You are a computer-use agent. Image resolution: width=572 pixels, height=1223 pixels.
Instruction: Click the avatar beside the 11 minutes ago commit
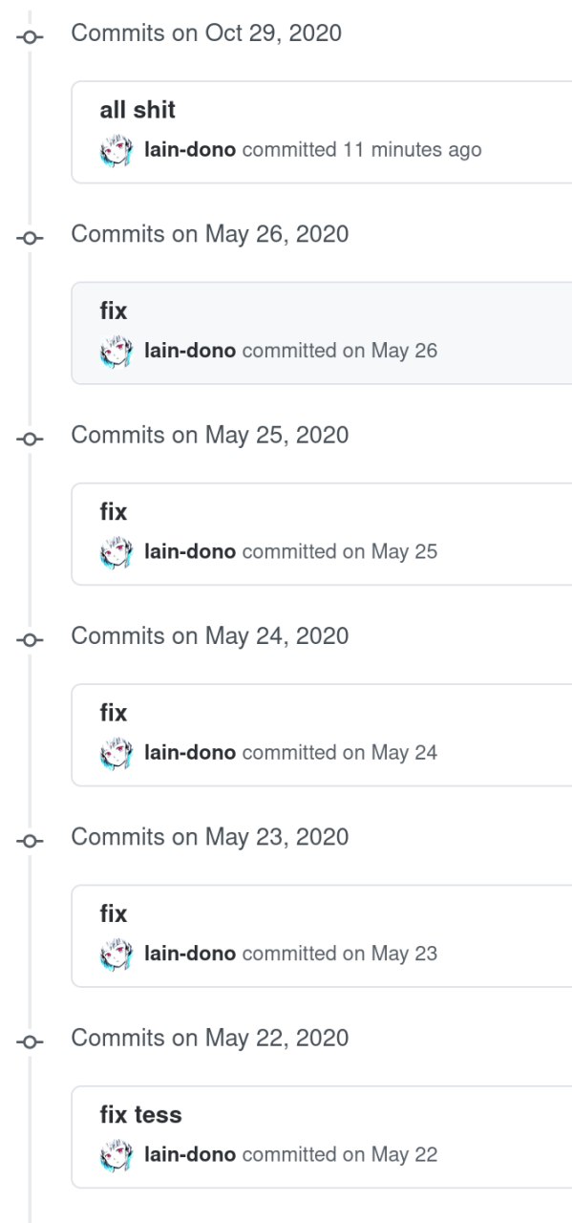tap(116, 150)
